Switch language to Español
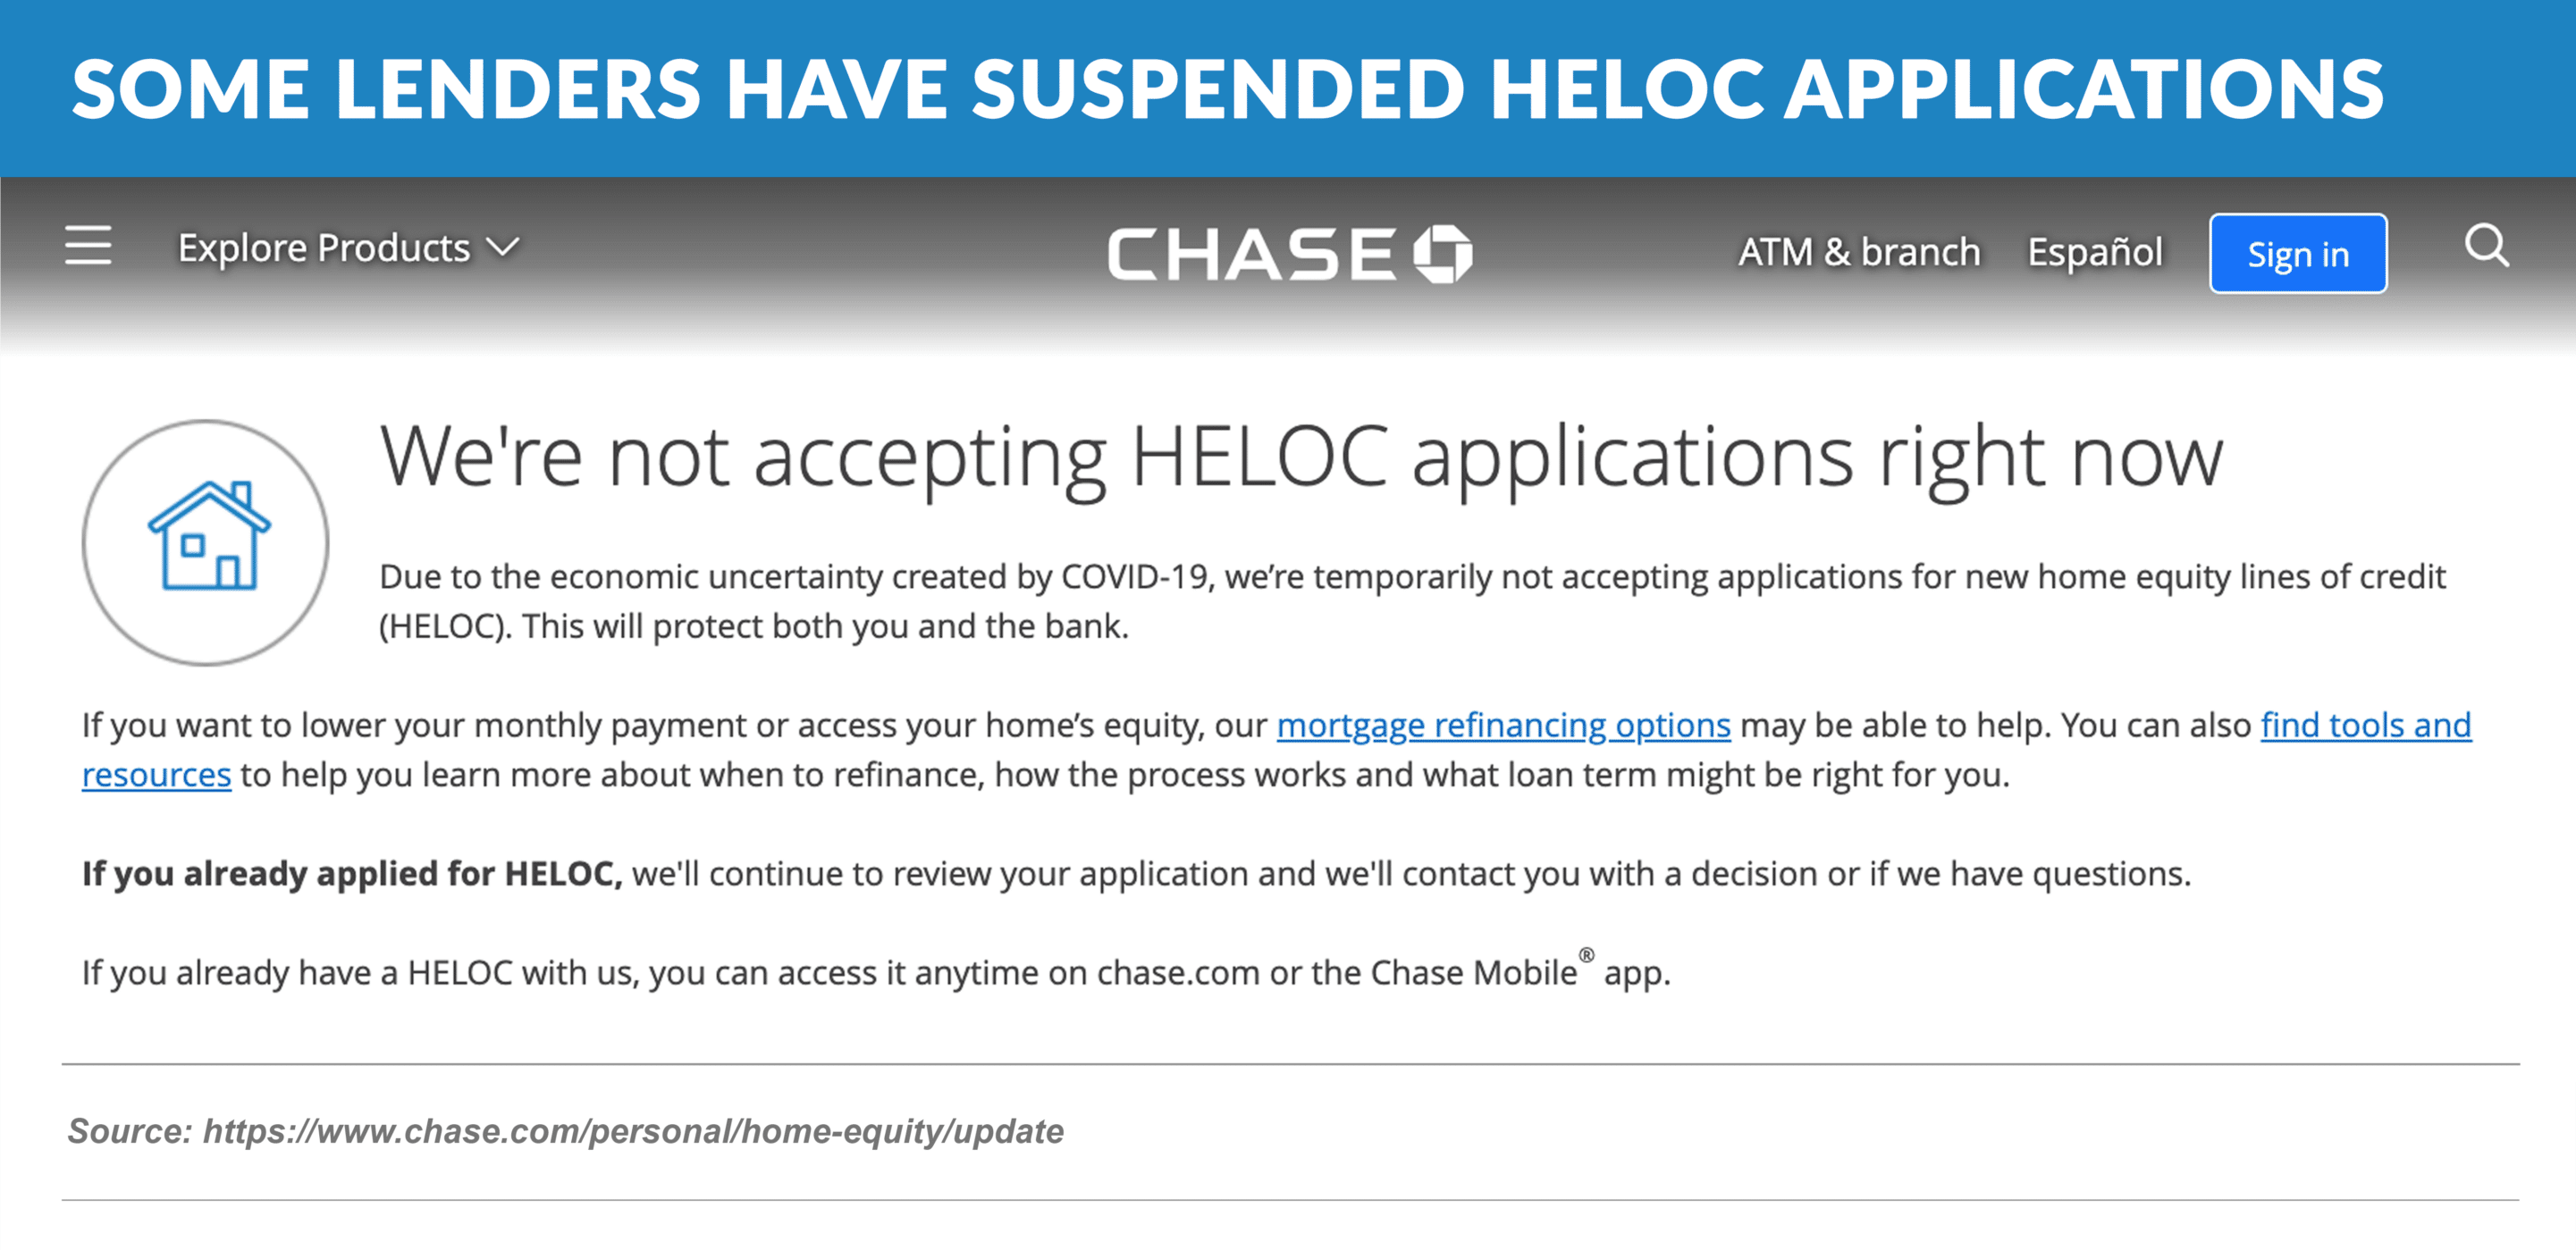Viewport: 2576px width, 1250px height. (x=2094, y=252)
